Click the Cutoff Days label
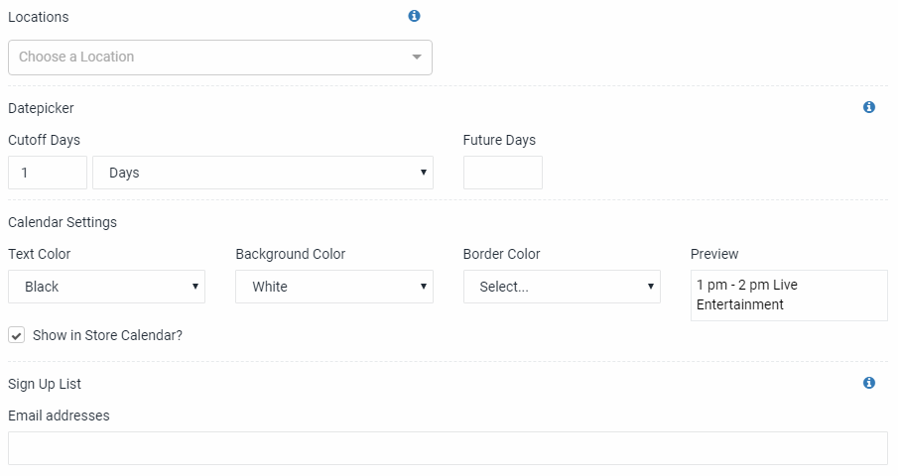 44,140
